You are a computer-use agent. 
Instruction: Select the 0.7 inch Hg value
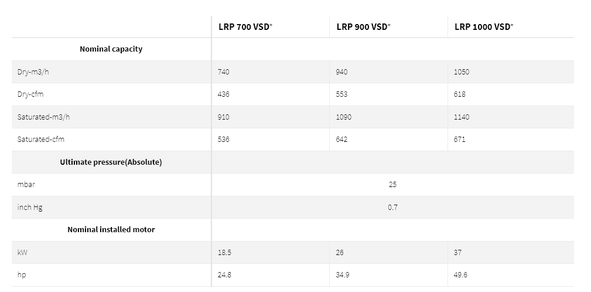(392, 207)
